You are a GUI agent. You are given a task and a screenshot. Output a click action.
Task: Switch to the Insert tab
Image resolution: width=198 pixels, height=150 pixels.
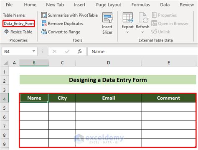80,5
